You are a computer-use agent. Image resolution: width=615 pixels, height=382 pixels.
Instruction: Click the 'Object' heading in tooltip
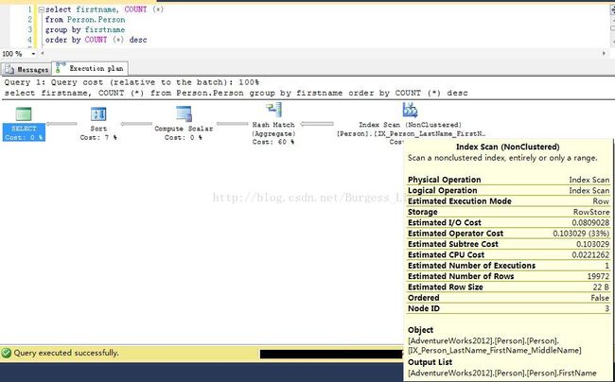pyautogui.click(x=420, y=330)
